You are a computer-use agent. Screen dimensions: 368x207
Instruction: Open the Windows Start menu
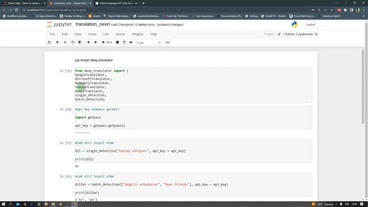click(x=3, y=204)
